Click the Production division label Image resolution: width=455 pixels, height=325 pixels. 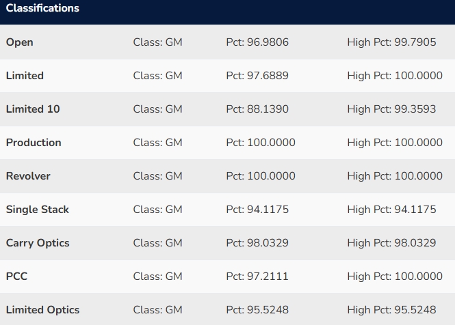[x=34, y=143]
